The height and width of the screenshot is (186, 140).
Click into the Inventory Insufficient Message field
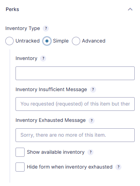point(75,104)
